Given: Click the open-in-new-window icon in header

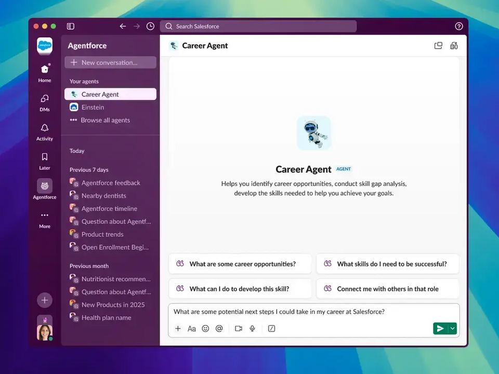Looking at the screenshot, I should [438, 46].
